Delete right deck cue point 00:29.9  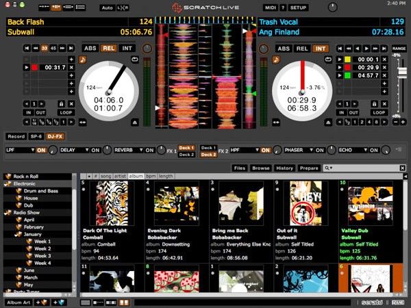coord(384,67)
